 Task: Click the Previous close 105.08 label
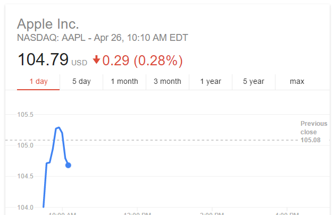point(314,132)
